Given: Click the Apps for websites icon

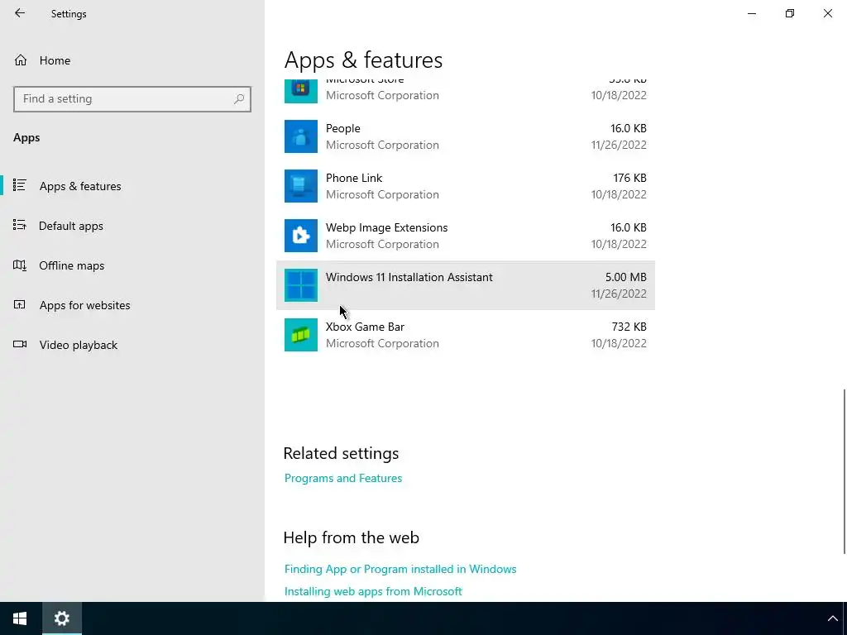Looking at the screenshot, I should (20, 304).
